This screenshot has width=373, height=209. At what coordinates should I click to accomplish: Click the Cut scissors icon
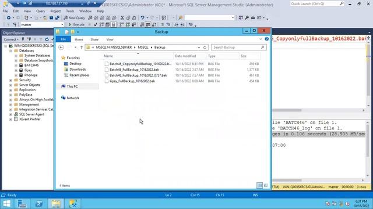pyautogui.click(x=122, y=18)
